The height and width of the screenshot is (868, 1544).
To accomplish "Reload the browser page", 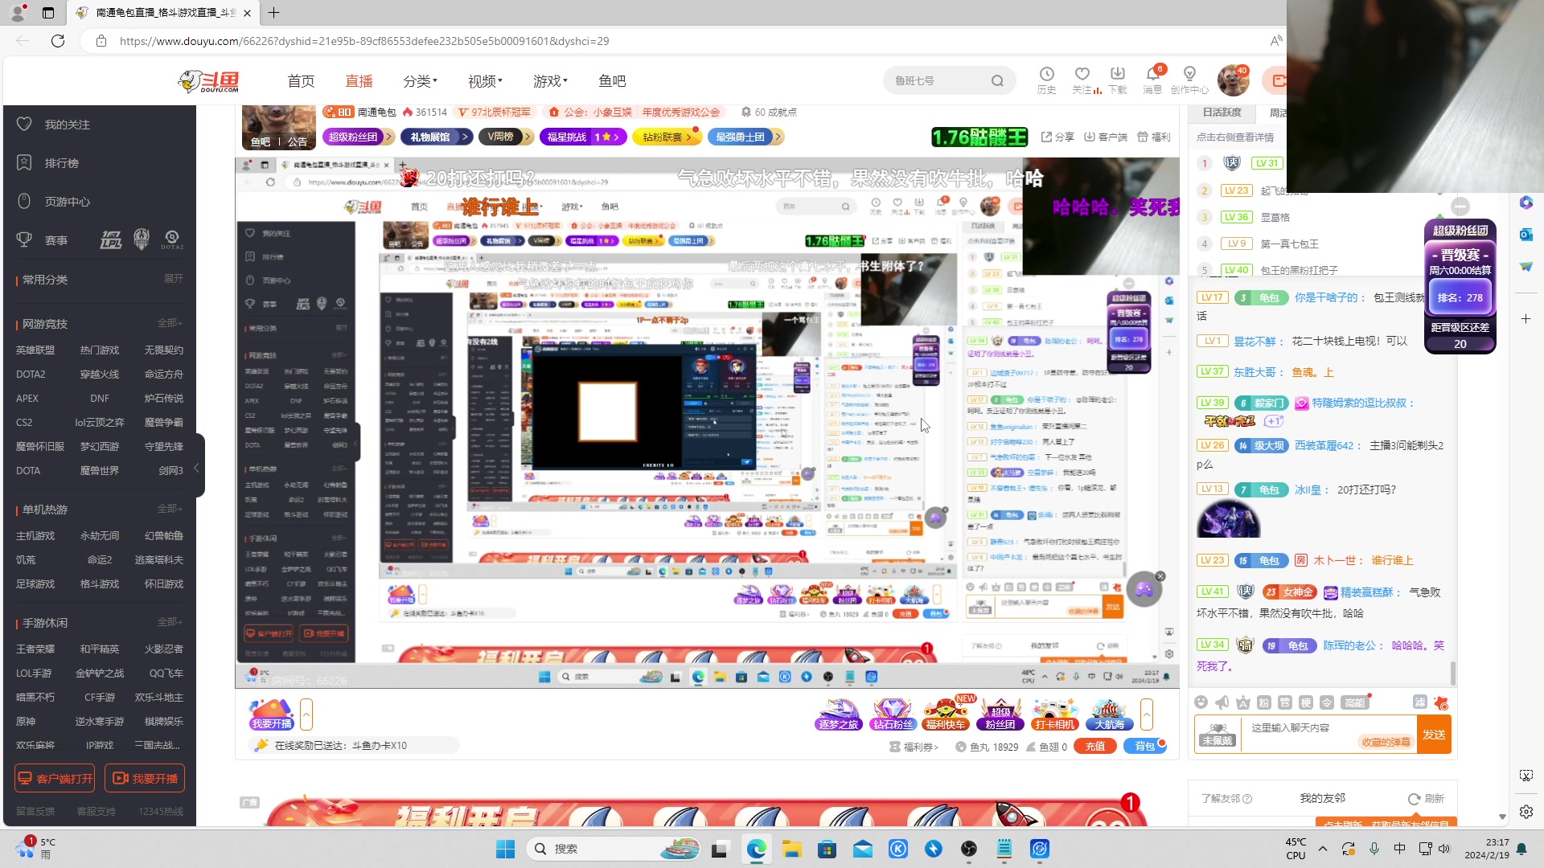I will pos(58,41).
